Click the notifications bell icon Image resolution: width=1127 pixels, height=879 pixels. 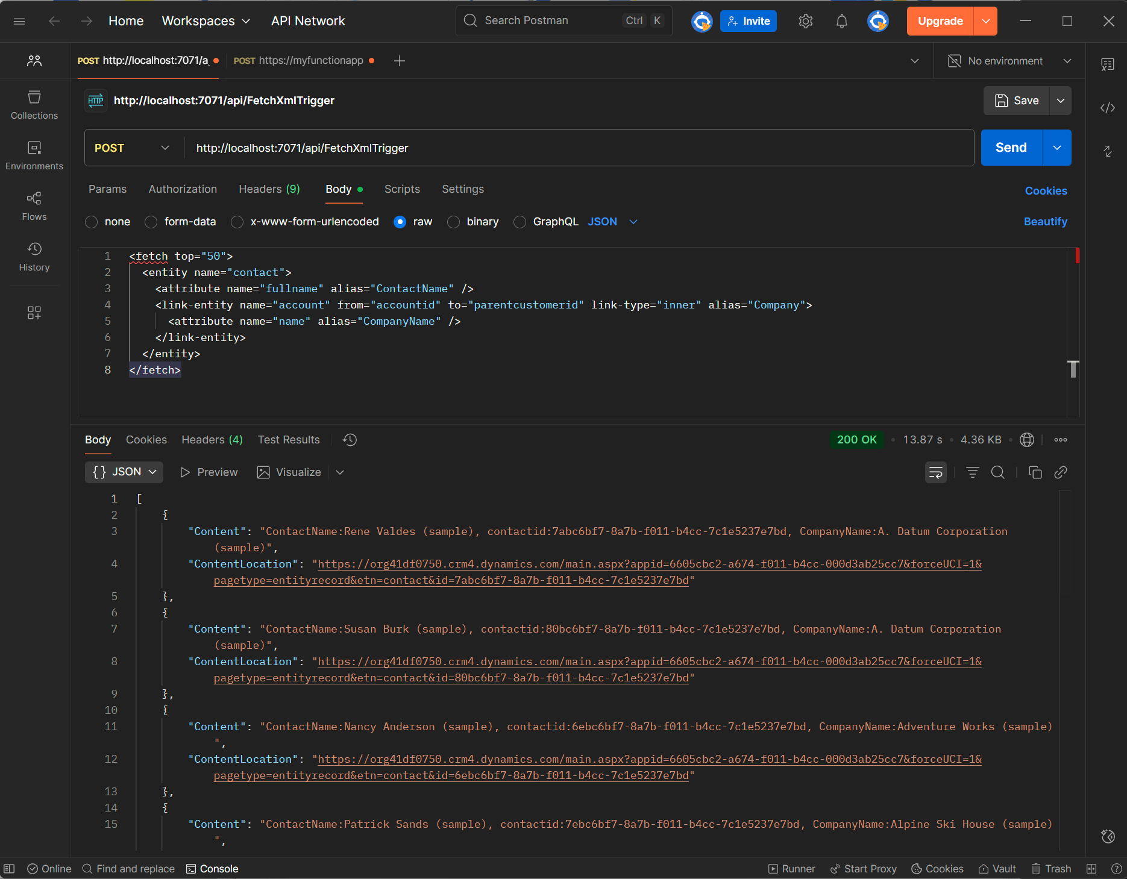pyautogui.click(x=841, y=21)
